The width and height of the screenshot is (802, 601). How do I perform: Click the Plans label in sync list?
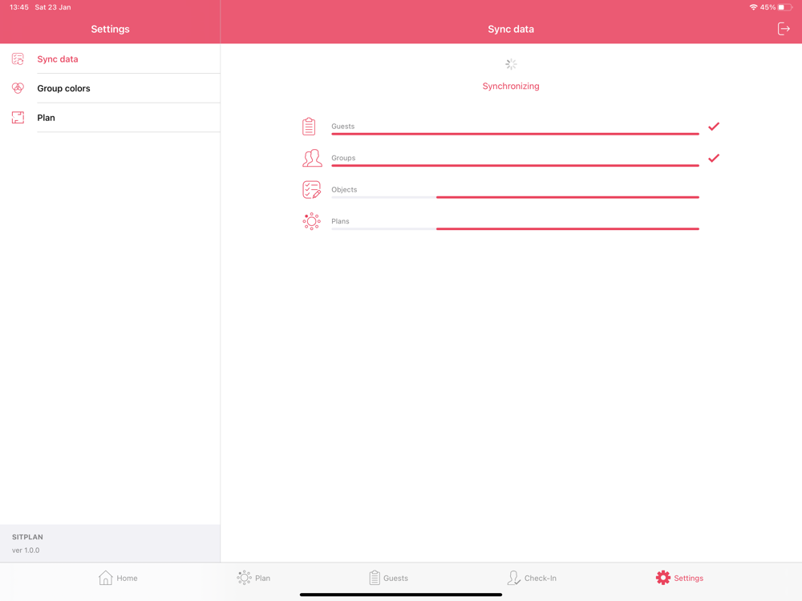tap(340, 221)
